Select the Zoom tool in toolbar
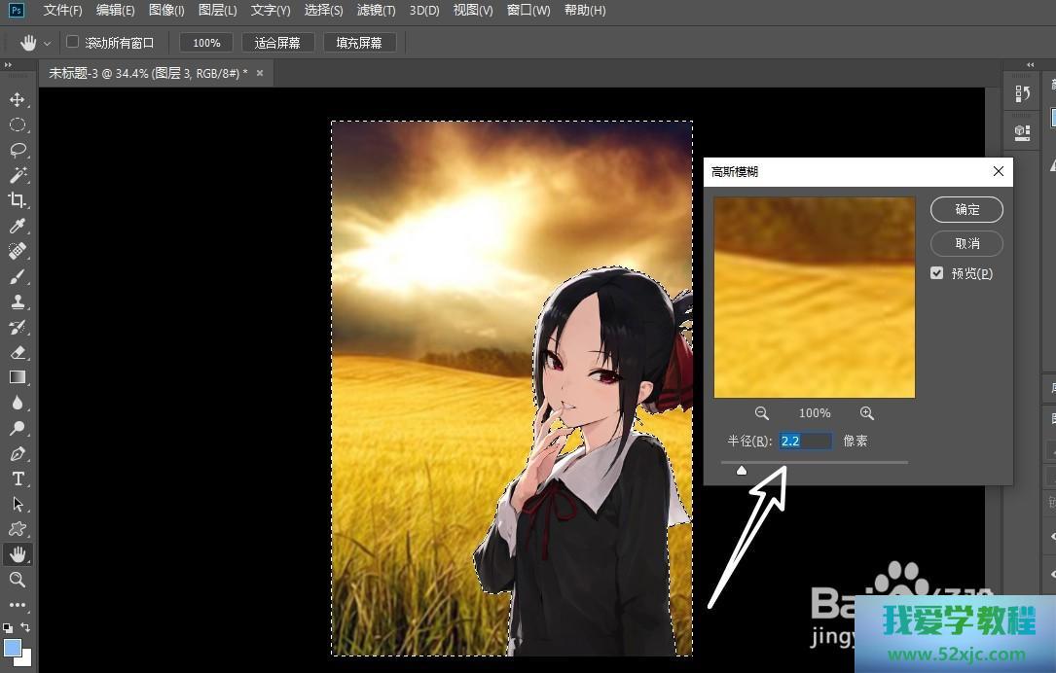The image size is (1056, 673). coord(17,580)
